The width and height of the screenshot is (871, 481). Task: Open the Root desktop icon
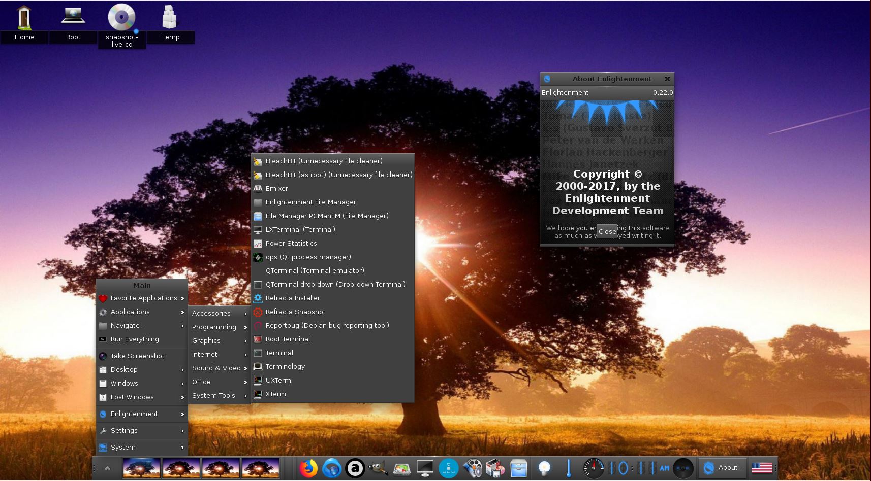coord(73,22)
